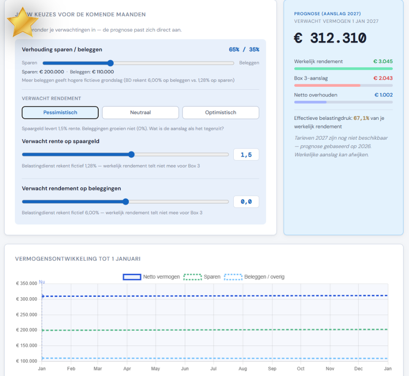Click the rendement op beleggingen slider handle
This screenshot has height=376, width=409.
tap(125, 202)
